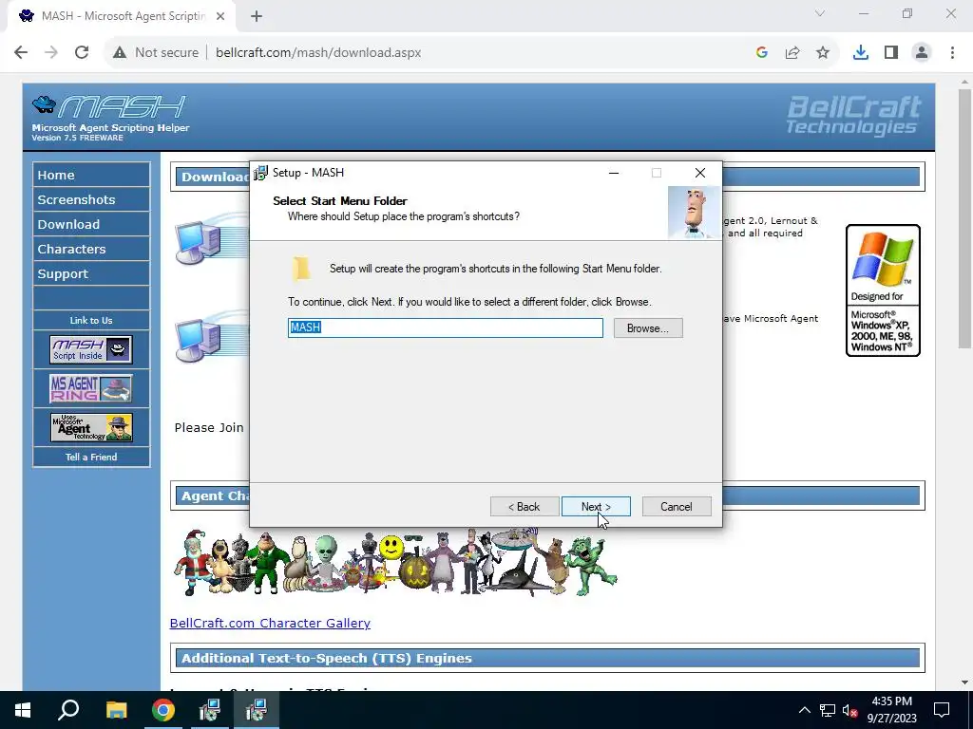Go back with the < Back button

(525, 507)
